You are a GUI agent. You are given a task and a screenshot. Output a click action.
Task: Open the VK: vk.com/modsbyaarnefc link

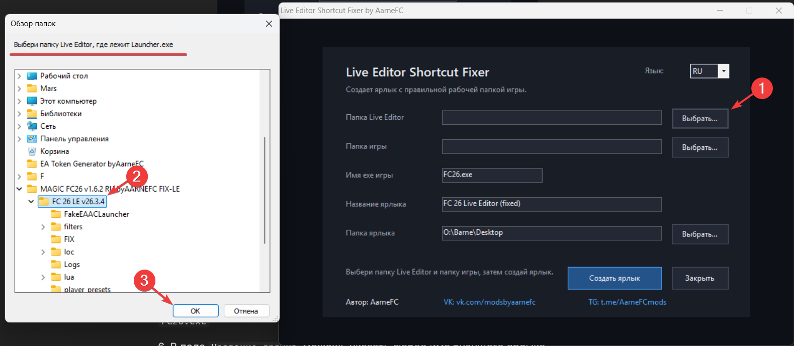coord(489,302)
